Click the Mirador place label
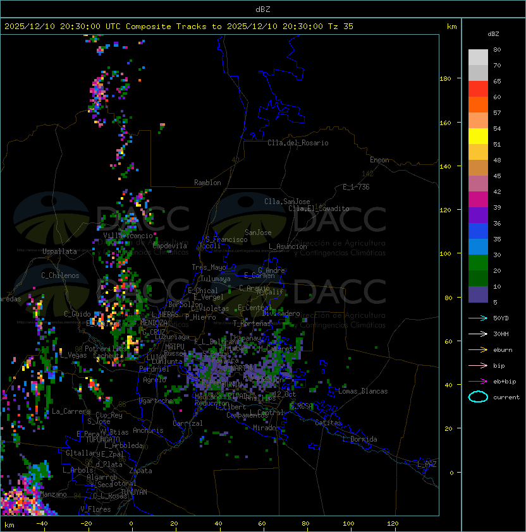 pos(267,428)
